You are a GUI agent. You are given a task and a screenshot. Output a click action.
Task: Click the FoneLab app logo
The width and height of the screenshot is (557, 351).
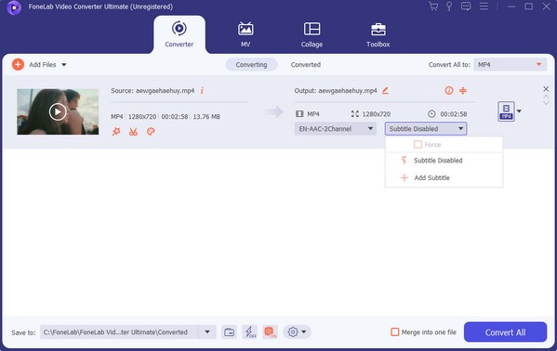click(x=14, y=7)
